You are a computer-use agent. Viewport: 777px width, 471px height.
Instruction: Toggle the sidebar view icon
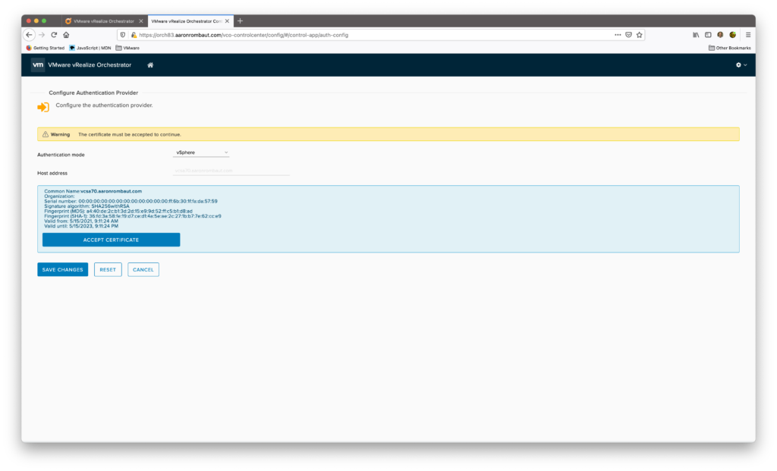coord(708,35)
